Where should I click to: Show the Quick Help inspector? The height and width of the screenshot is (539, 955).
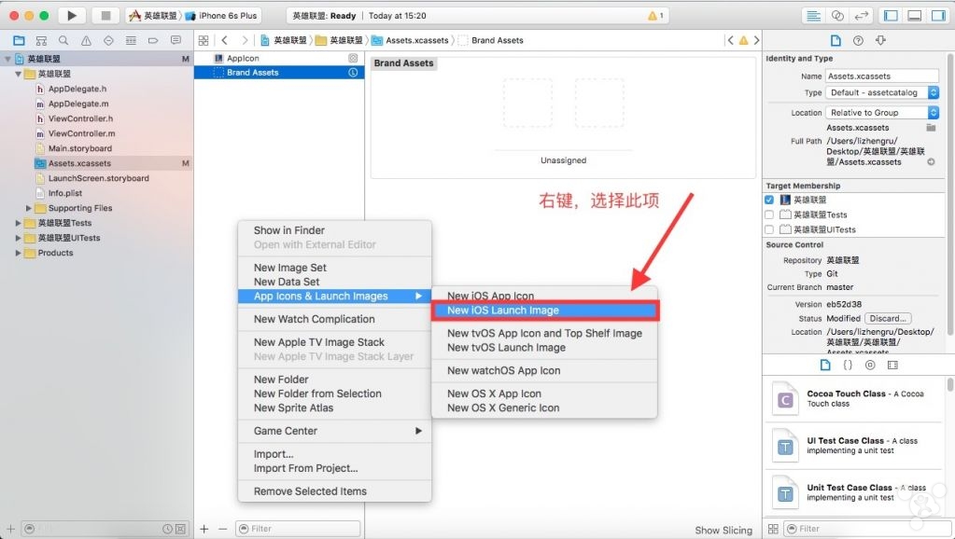tap(858, 41)
